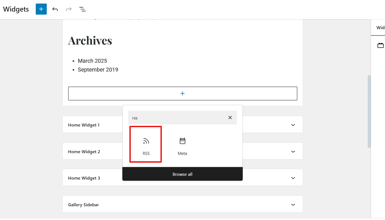Expand the Gallery Sidebar chevron
Screen dimensions: 385x220
point(293,205)
